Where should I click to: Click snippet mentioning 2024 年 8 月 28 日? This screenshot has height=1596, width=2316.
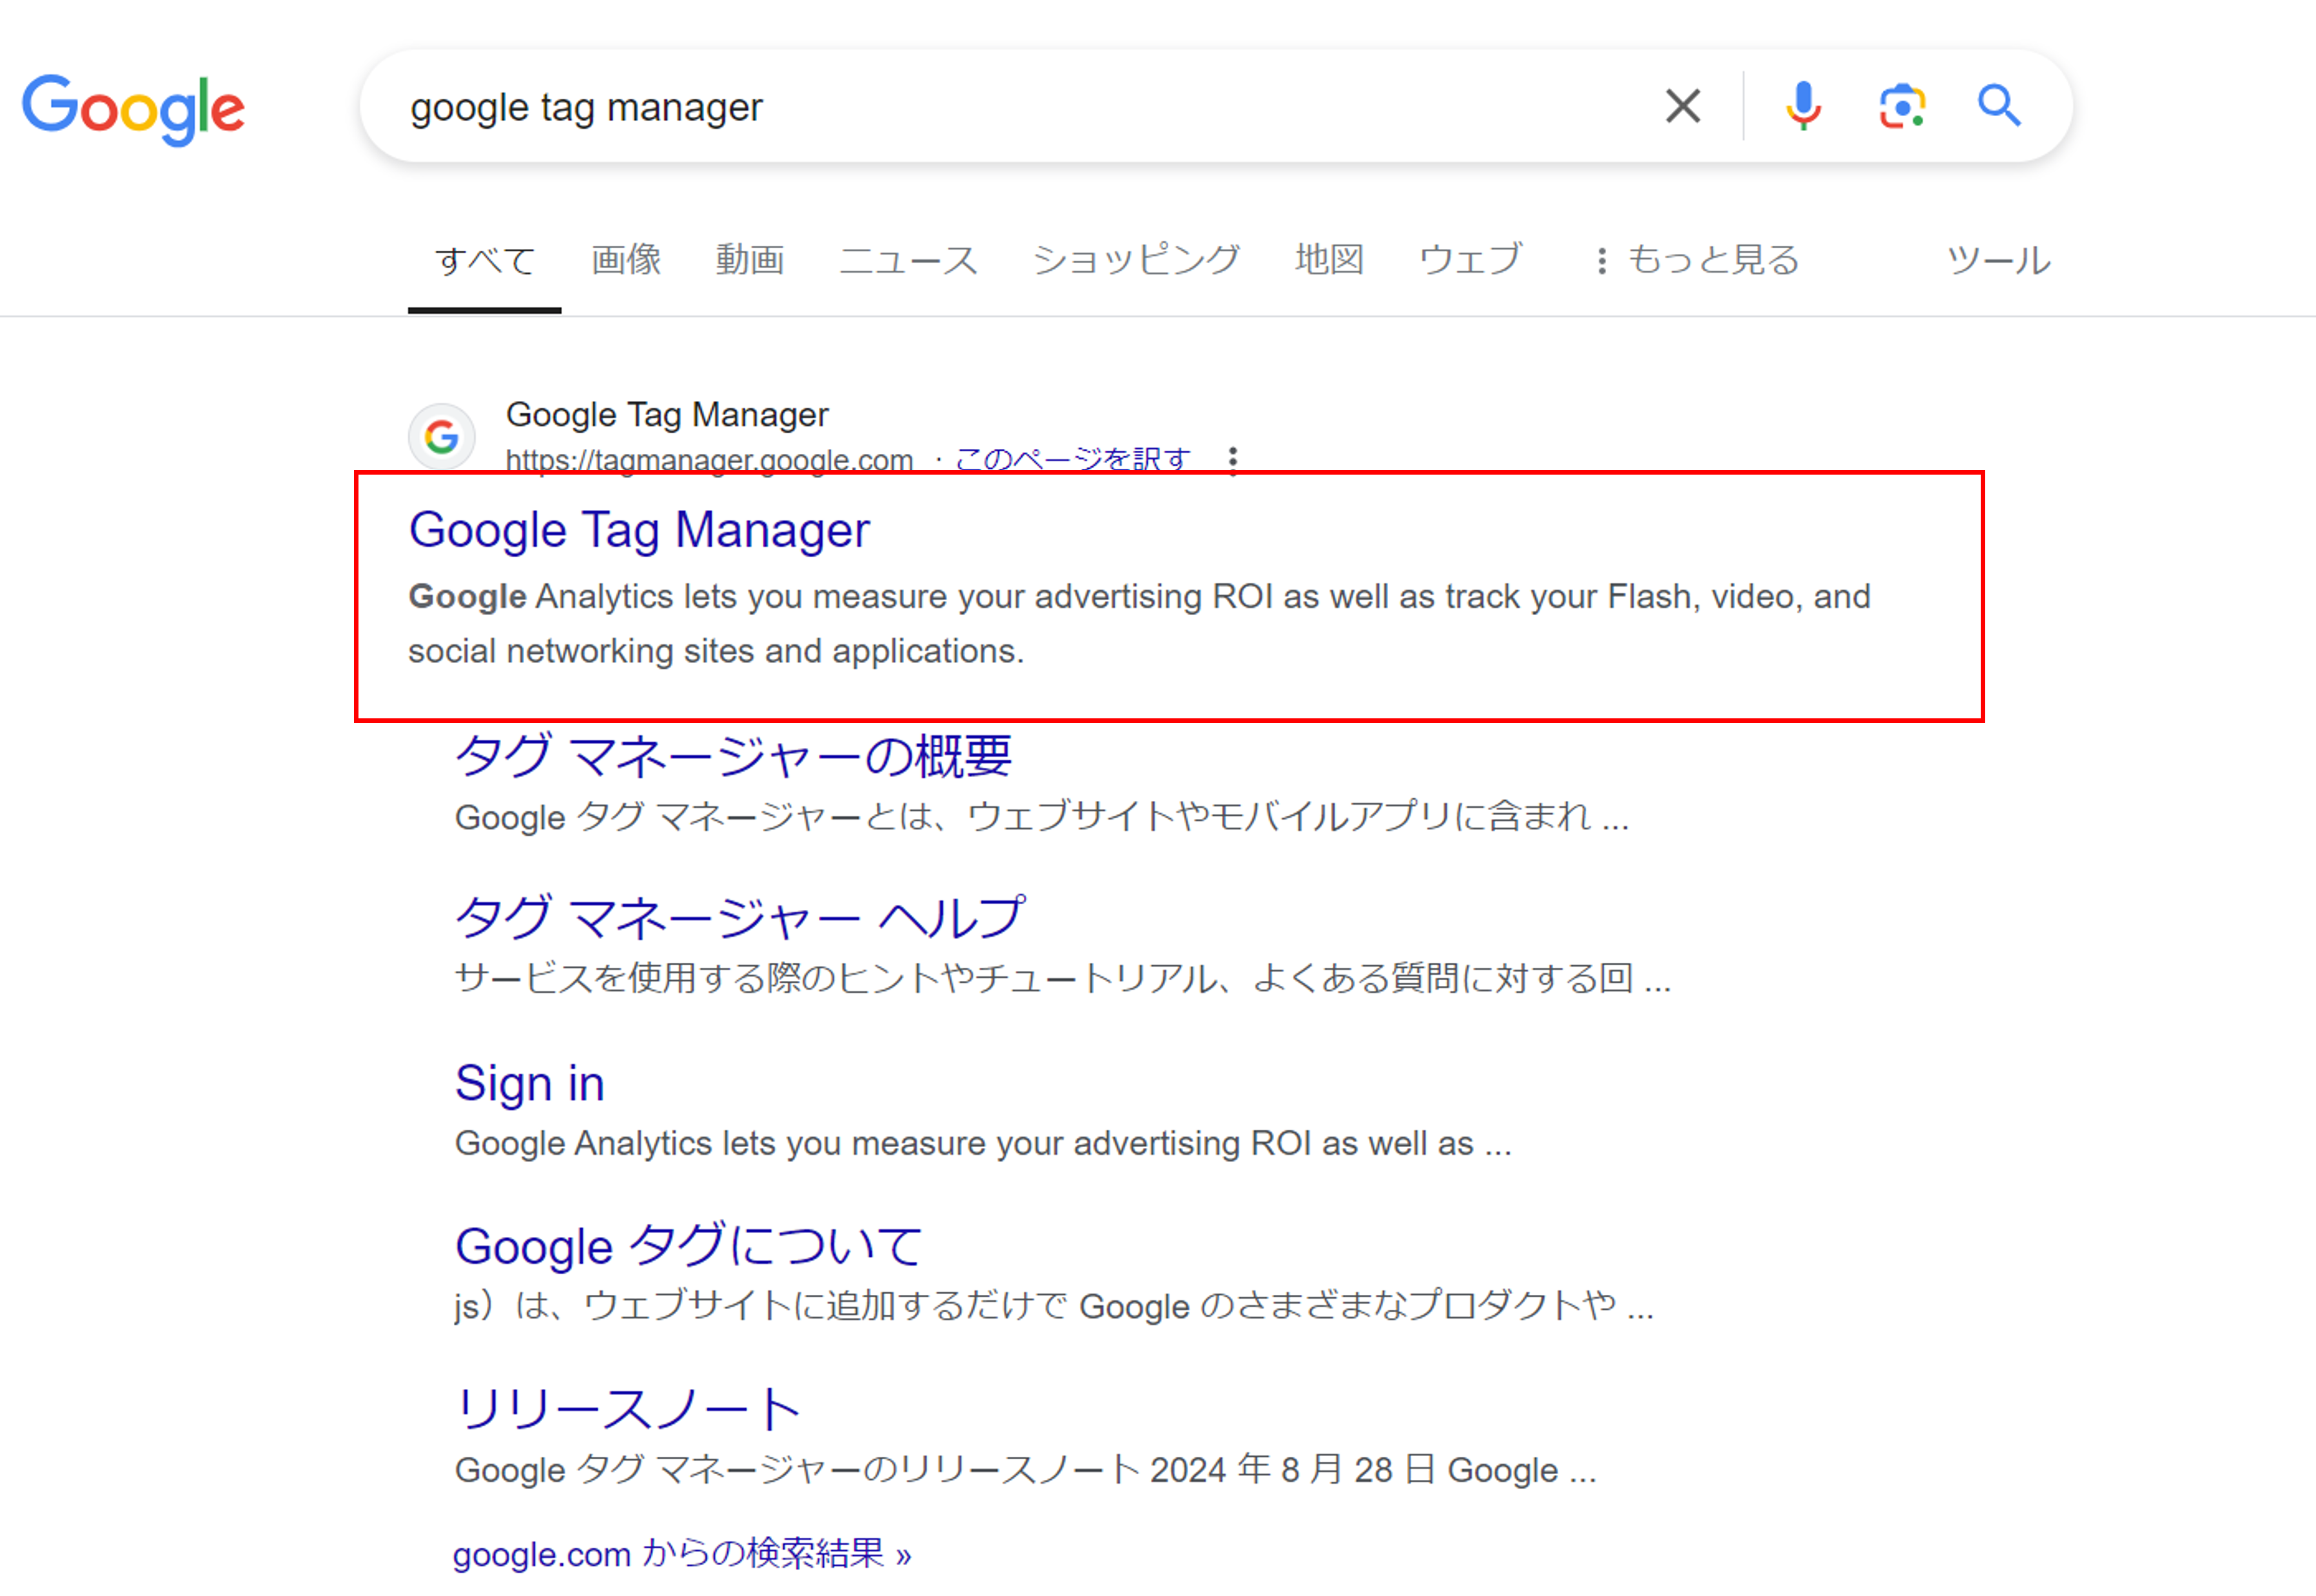pyautogui.click(x=1026, y=1470)
